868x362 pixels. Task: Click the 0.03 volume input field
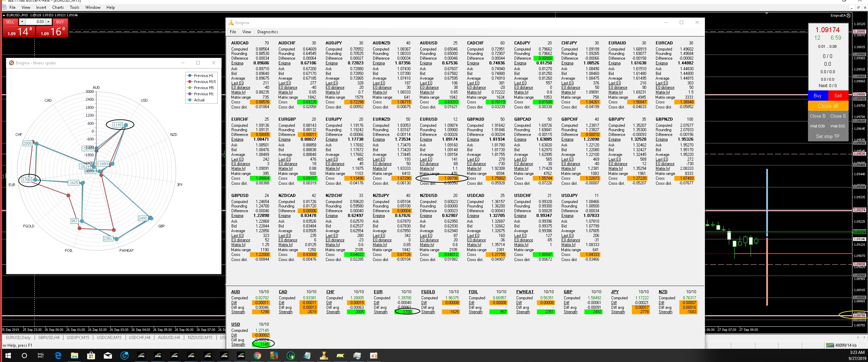(x=35, y=22)
